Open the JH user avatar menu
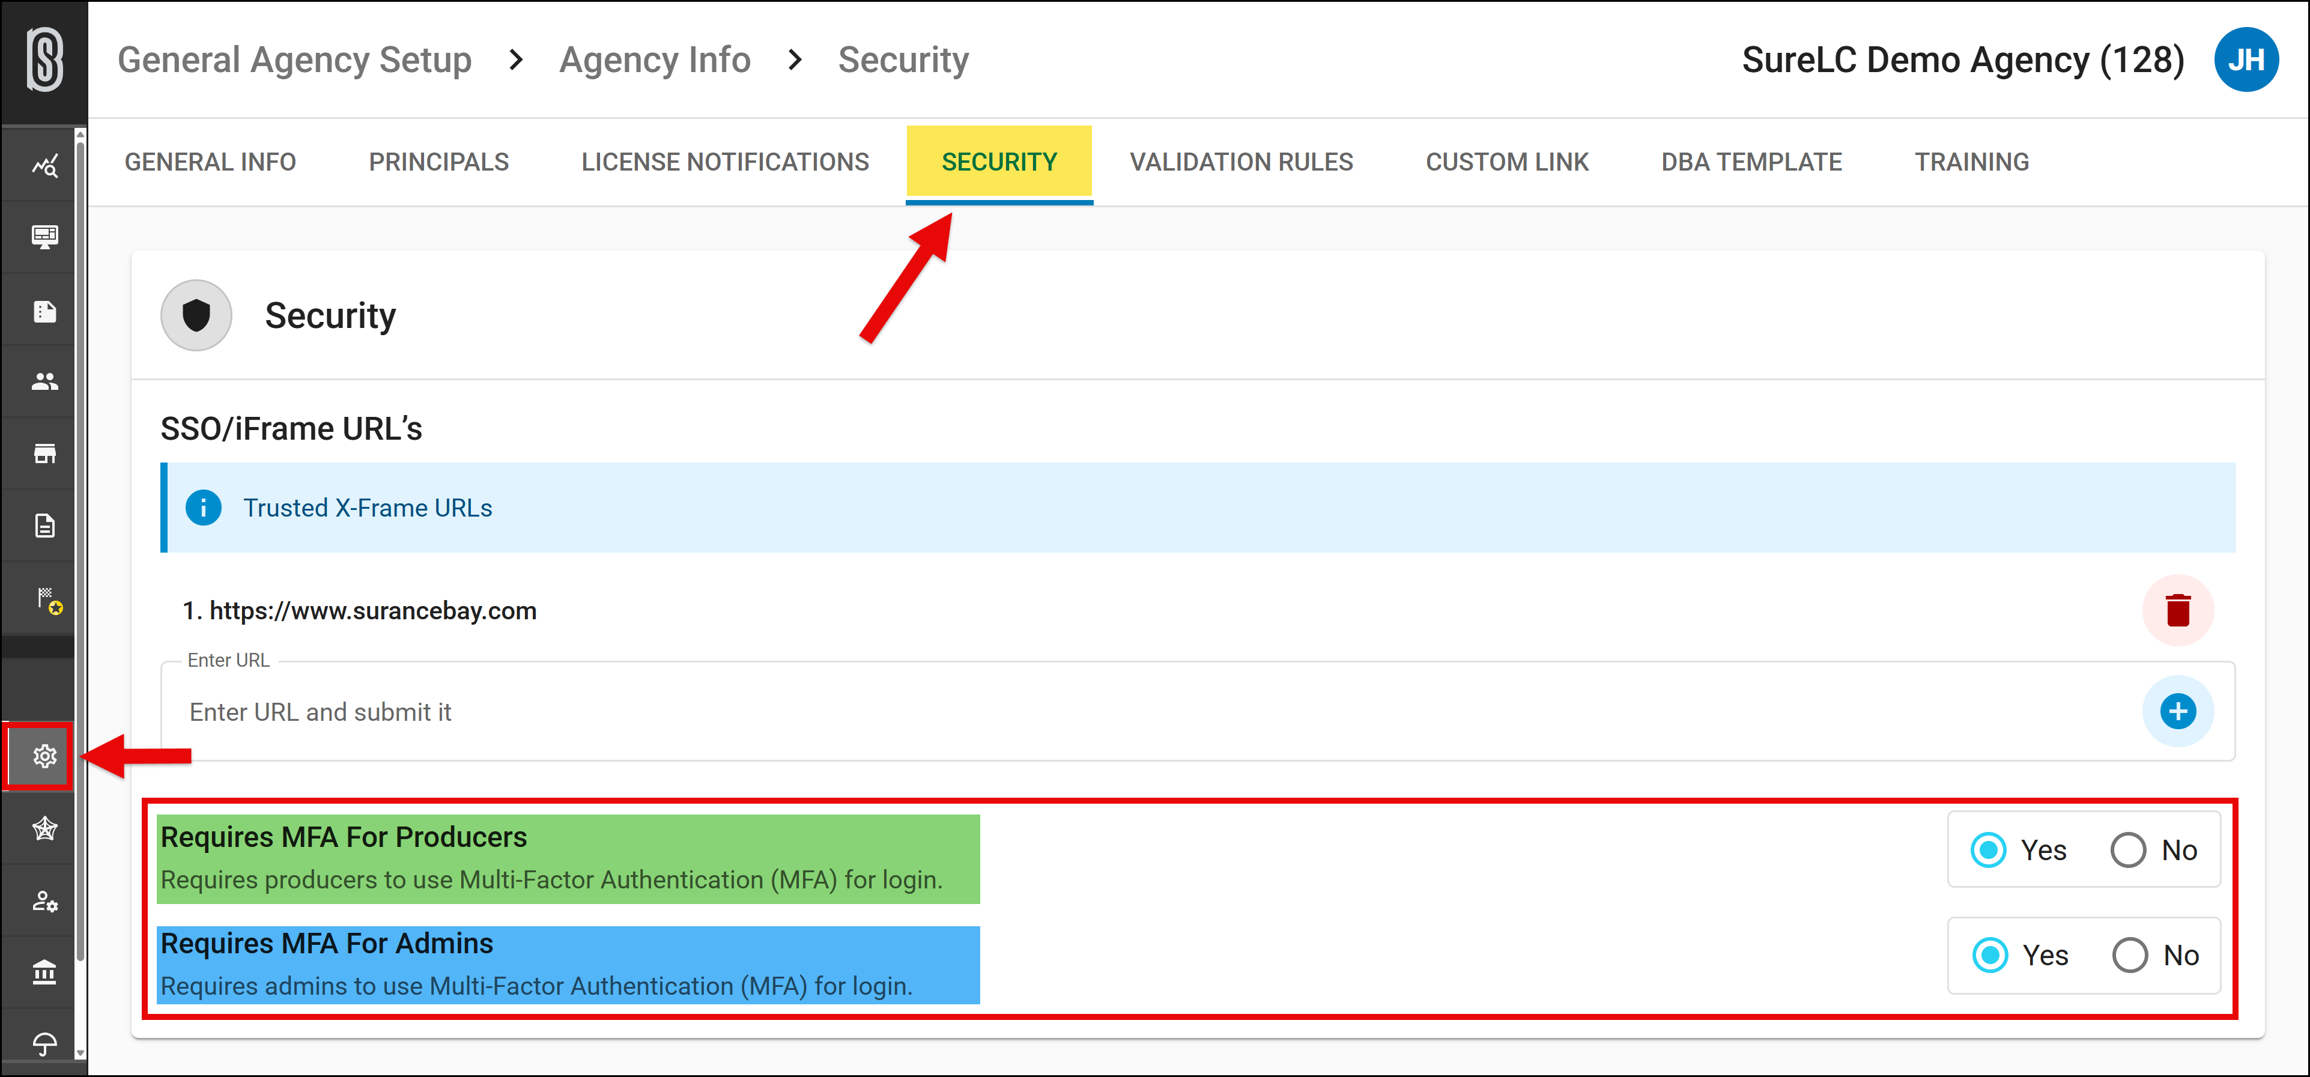Viewport: 2310px width, 1077px height. click(x=2246, y=60)
